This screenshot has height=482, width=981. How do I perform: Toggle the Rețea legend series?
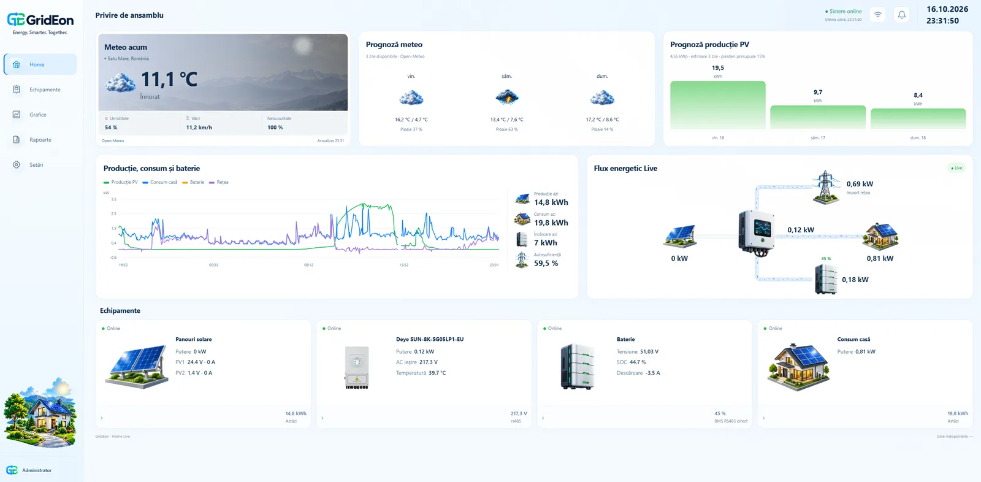coord(218,182)
